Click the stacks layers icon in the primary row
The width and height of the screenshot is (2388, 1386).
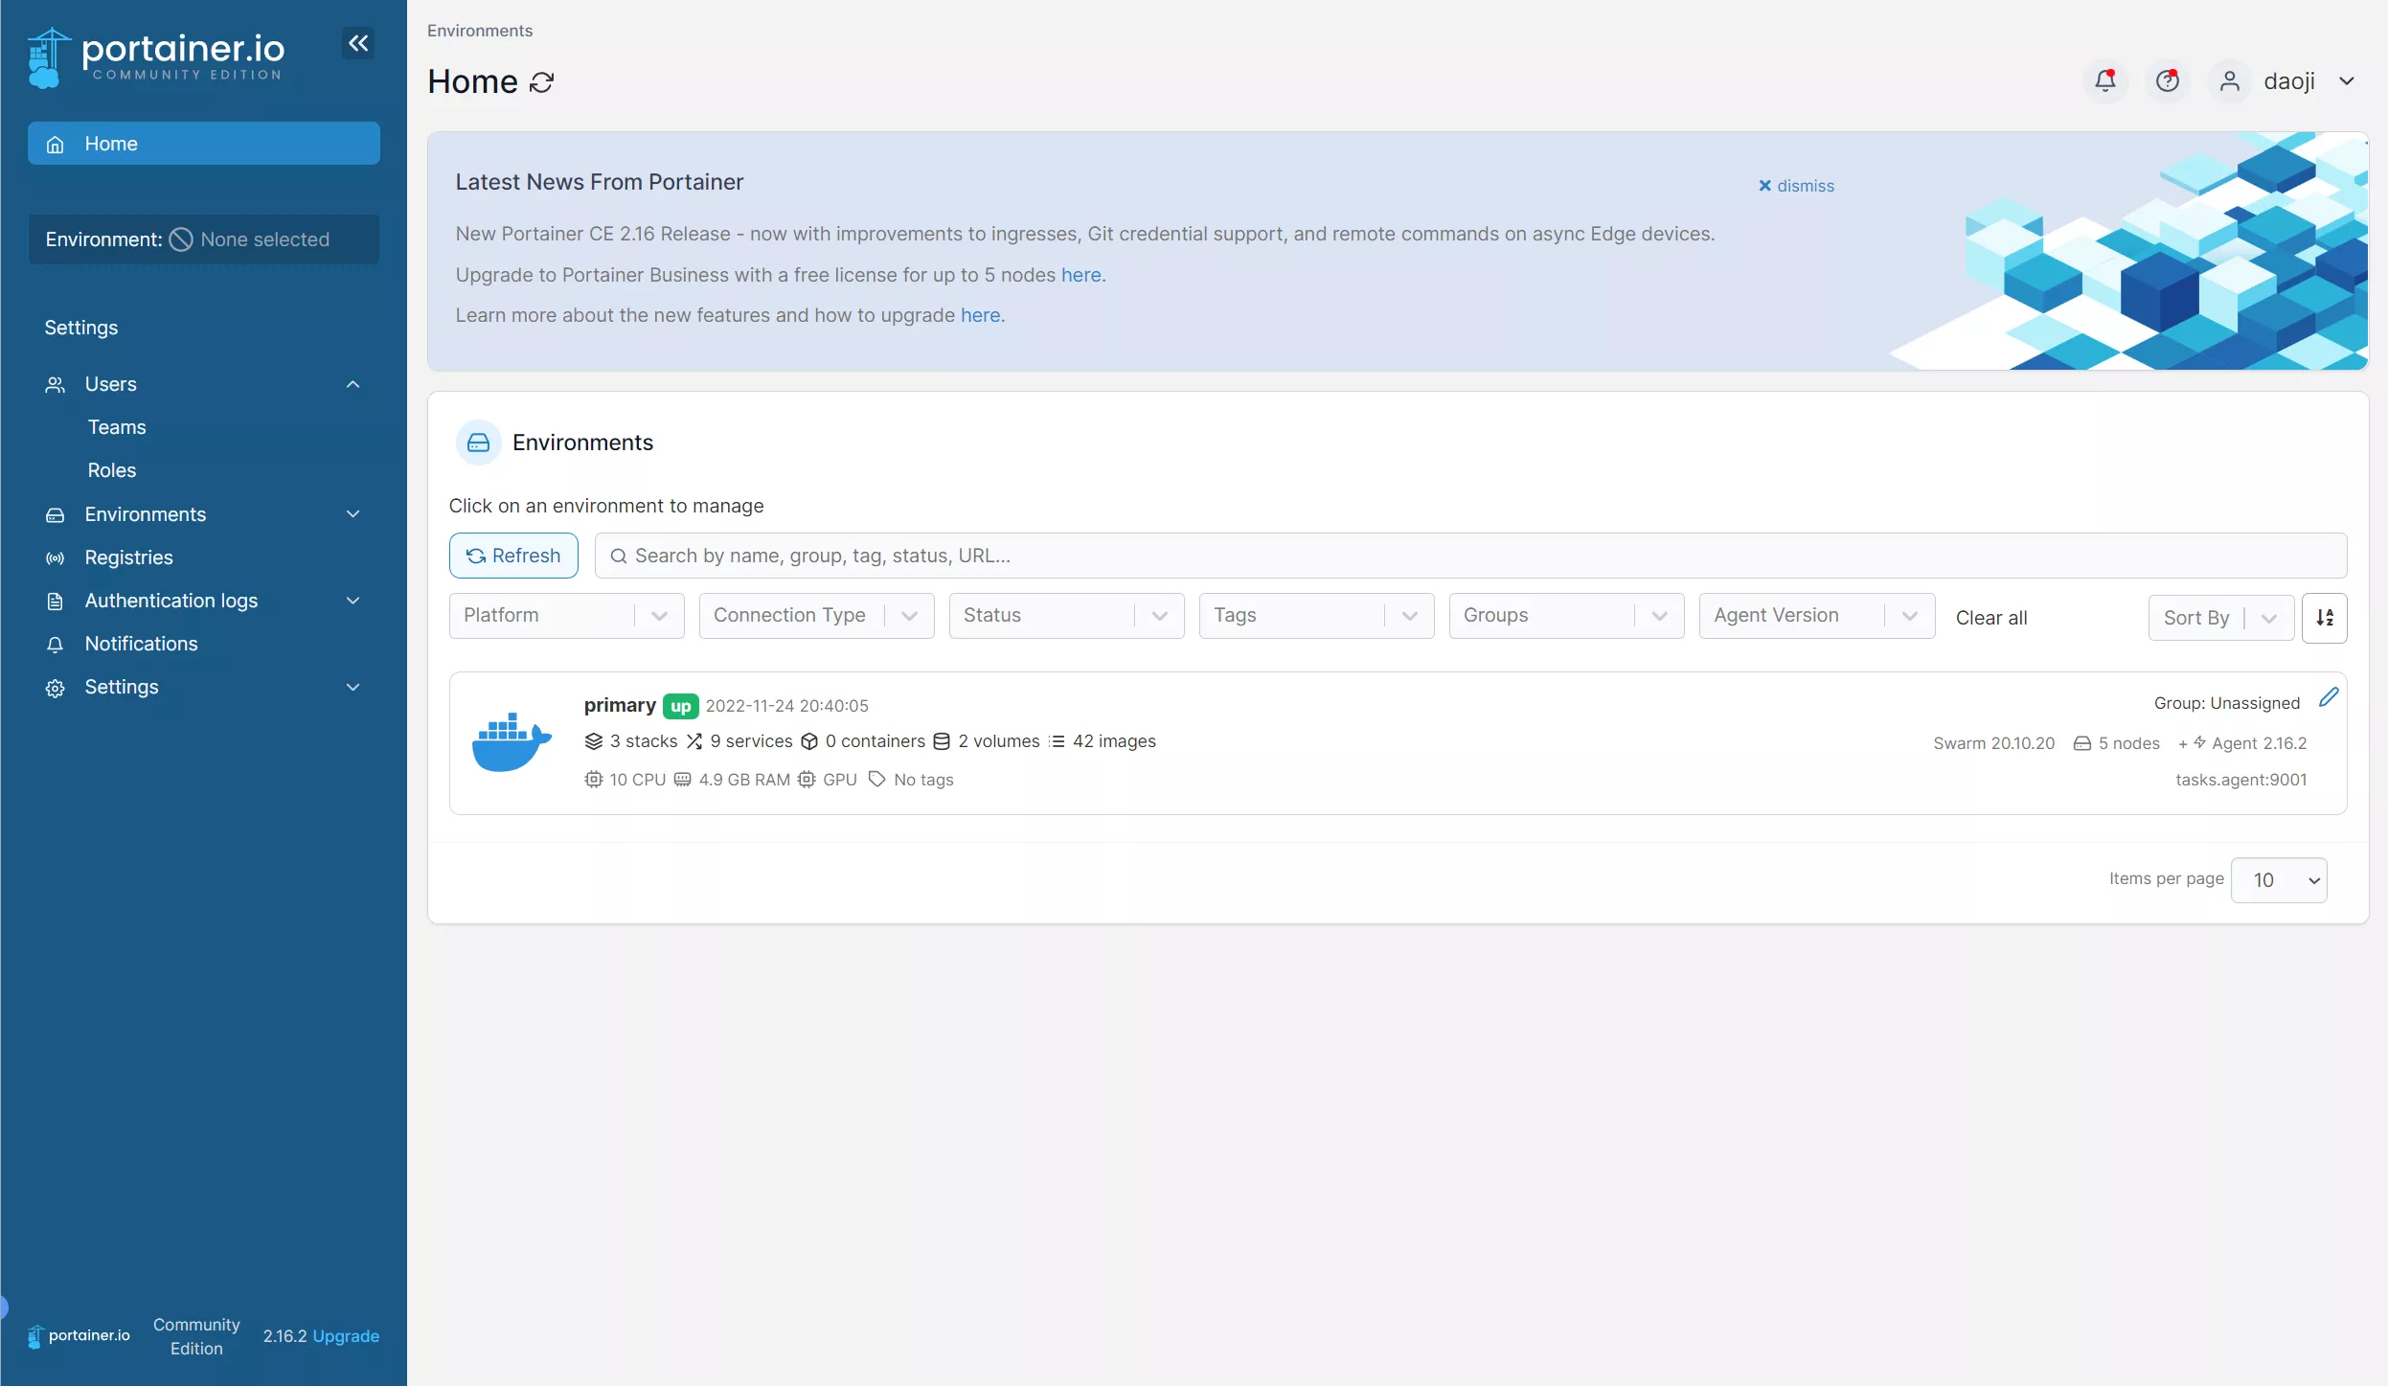click(593, 741)
